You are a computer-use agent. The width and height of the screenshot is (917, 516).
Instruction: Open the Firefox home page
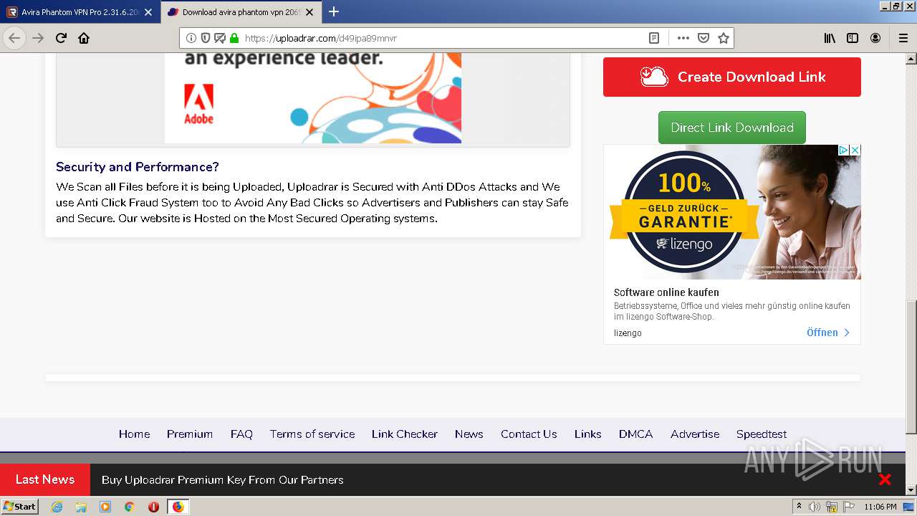(84, 38)
